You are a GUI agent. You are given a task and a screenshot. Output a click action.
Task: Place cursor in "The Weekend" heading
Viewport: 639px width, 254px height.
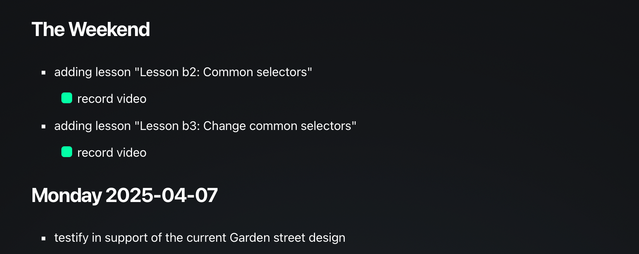tap(91, 29)
